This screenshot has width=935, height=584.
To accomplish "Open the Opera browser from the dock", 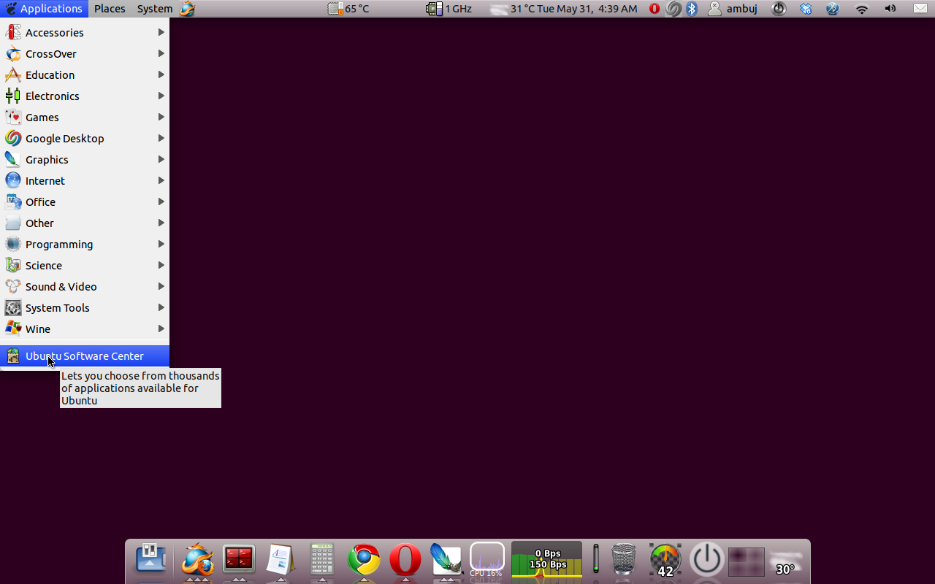I will [x=404, y=561].
